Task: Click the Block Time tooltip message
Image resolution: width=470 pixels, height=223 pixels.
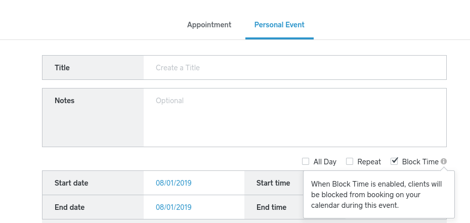Action: (377, 194)
